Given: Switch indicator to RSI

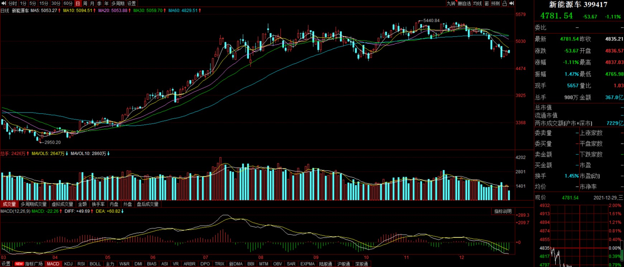Looking at the screenshot, I should tap(81, 264).
